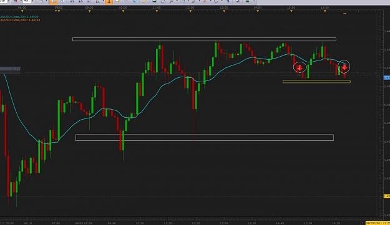Screen dimensions: 390x225
Task: Click the gray price label at chart's left edge
Action: tap(10, 69)
